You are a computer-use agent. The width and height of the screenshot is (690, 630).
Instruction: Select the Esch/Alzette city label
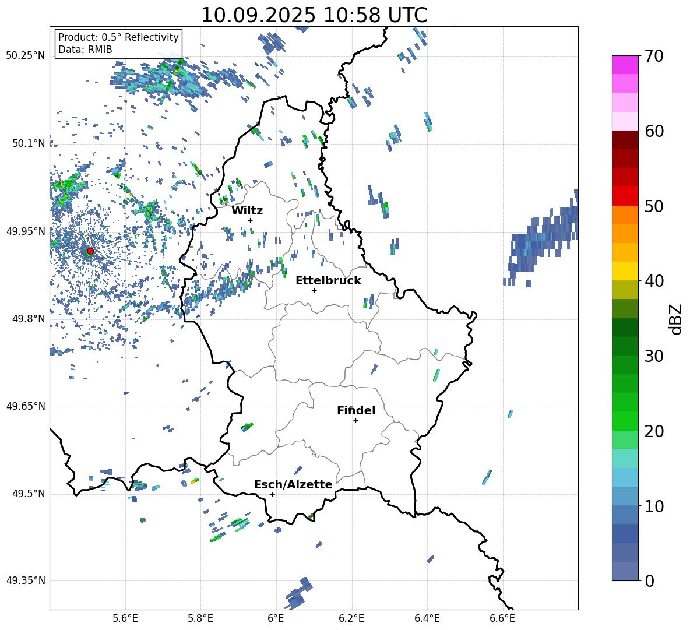[293, 484]
